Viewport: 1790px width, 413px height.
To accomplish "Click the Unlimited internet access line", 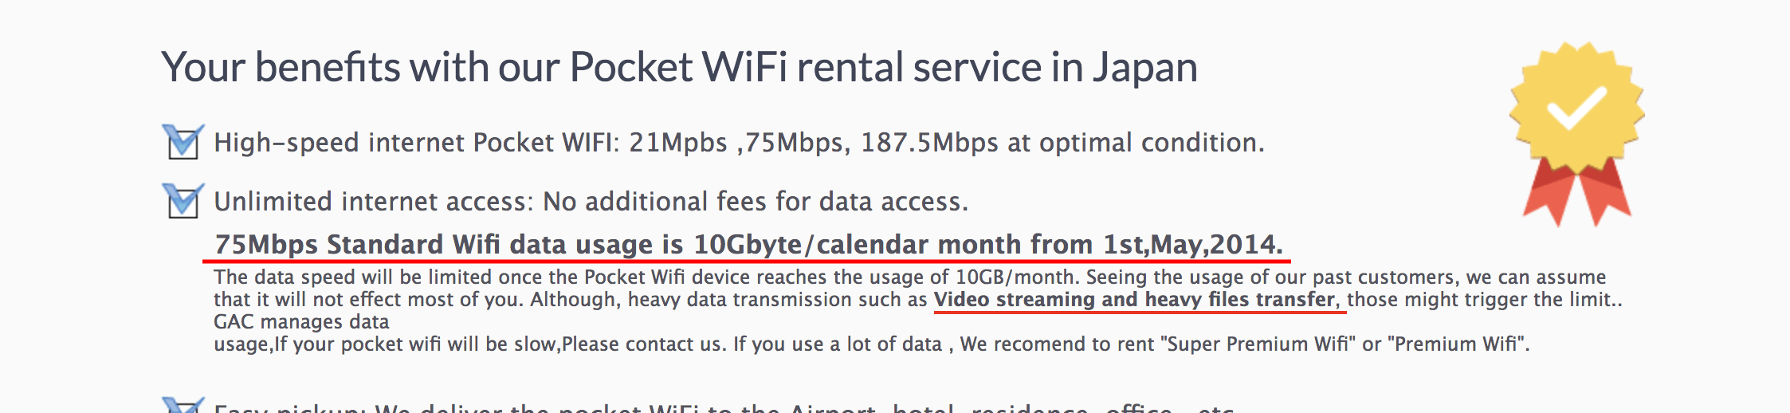I will tap(591, 202).
